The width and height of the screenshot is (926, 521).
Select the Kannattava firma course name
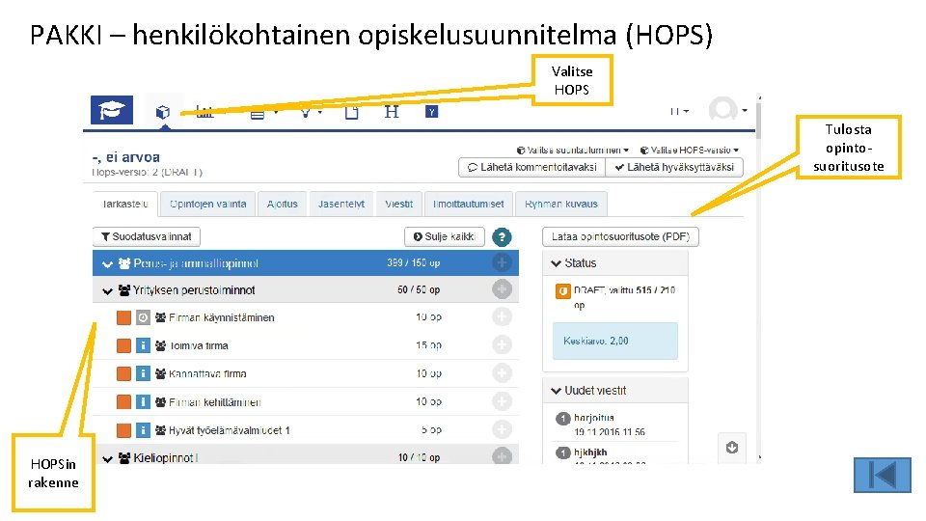point(207,374)
